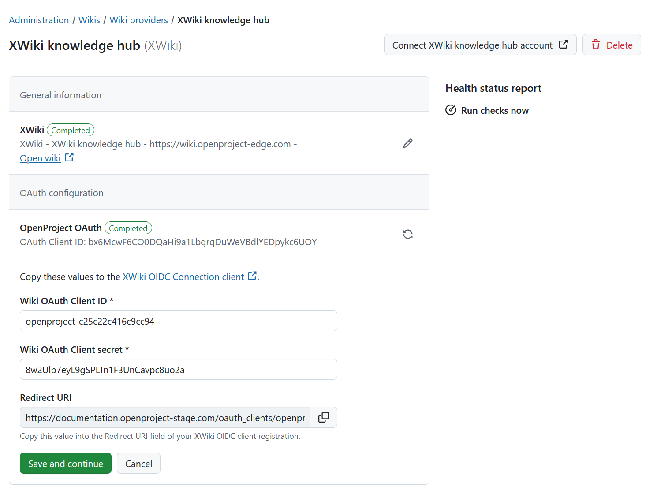The height and width of the screenshot is (494, 646).
Task: Focus the Wiki OAuth Client ID field
Action: [179, 321]
